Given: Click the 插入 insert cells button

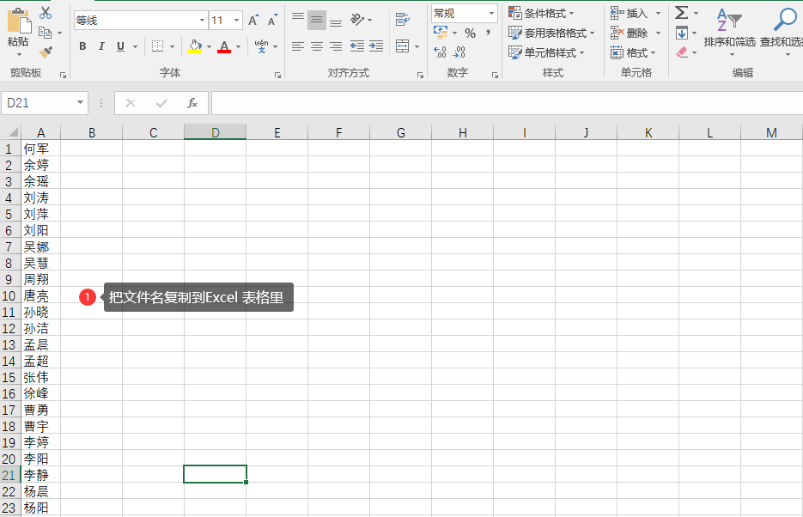Looking at the screenshot, I should [x=629, y=13].
